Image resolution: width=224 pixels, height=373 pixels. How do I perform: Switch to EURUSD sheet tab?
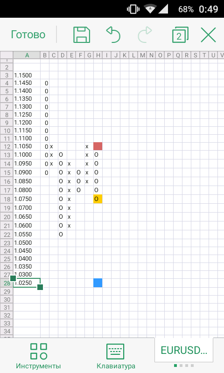click(x=184, y=351)
